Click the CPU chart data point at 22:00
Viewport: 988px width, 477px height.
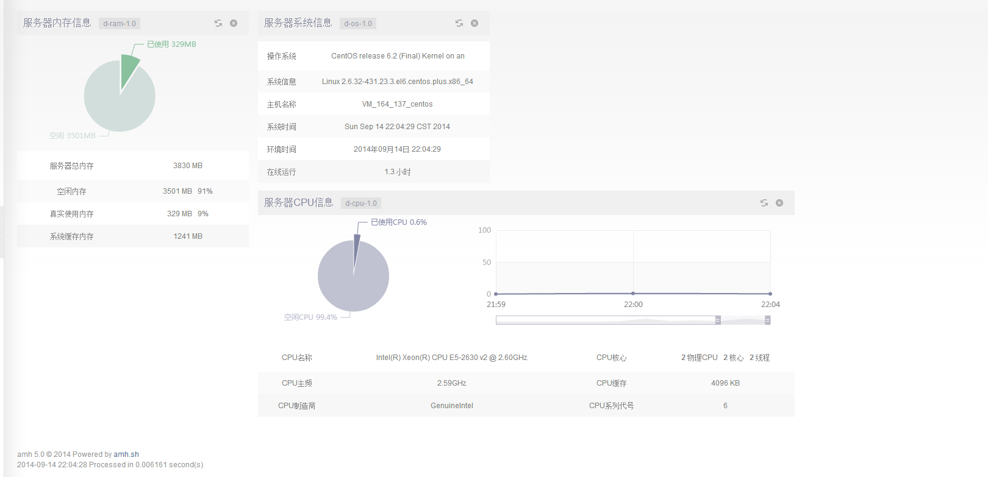point(633,294)
